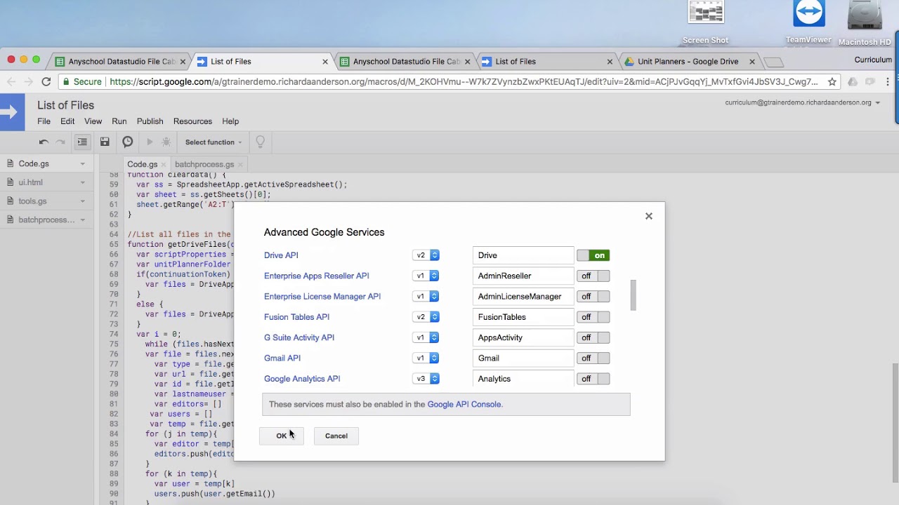Turn off the Drive API switch

593,255
